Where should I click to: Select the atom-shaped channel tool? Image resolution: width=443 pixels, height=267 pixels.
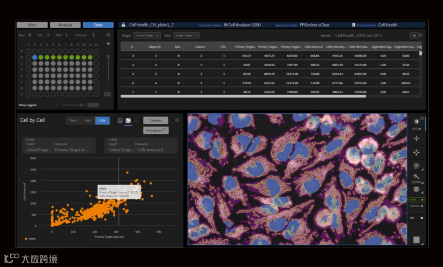(x=416, y=166)
